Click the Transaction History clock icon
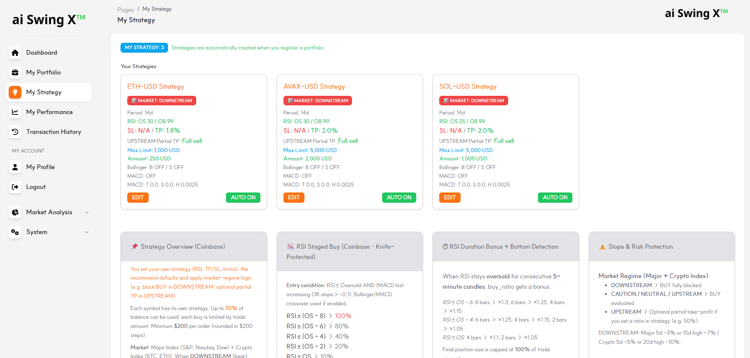The height and width of the screenshot is (358, 750). pos(15,132)
